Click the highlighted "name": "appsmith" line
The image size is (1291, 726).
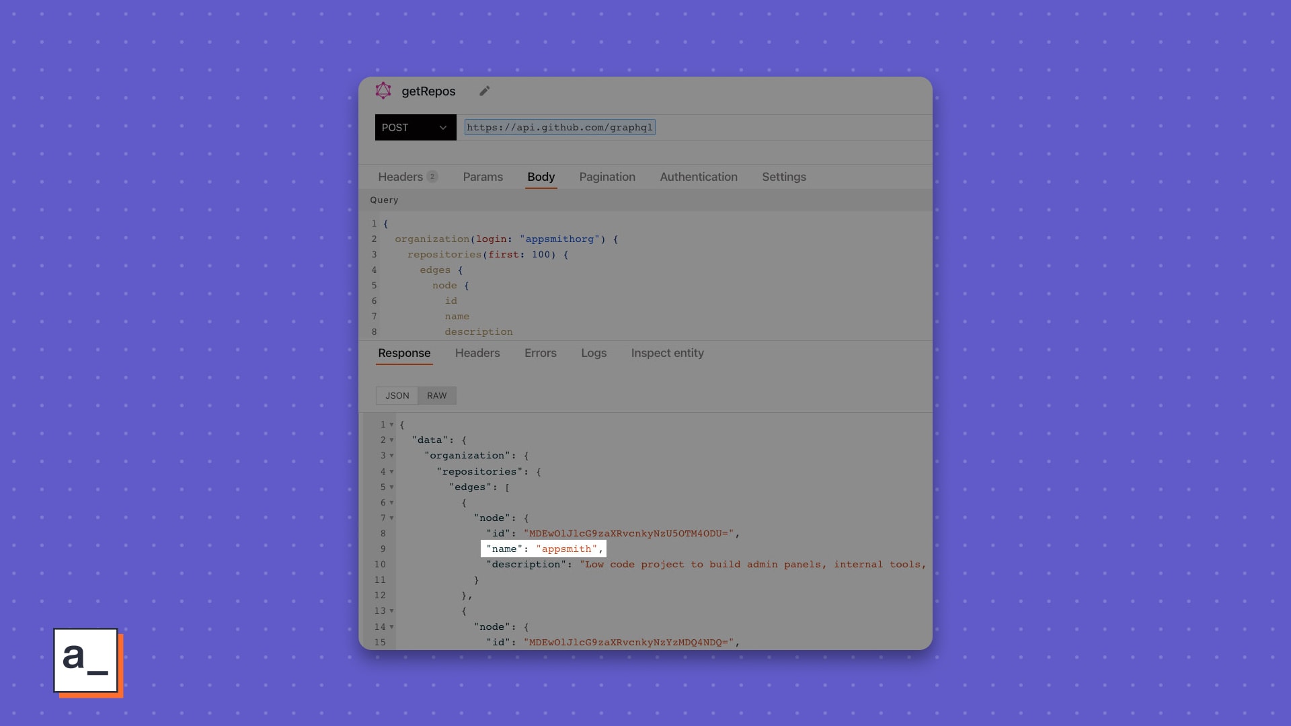[543, 549]
